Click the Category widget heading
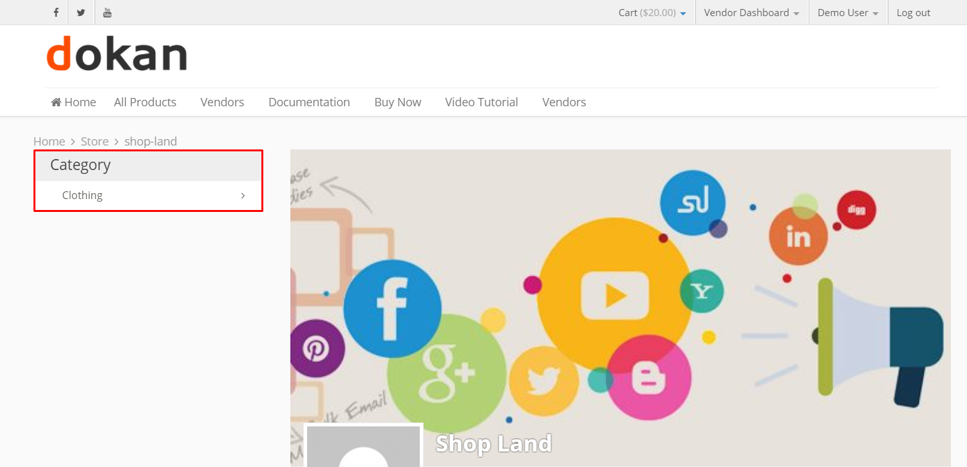 80,165
